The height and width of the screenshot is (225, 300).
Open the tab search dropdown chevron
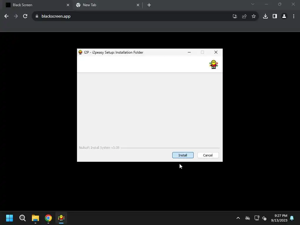253,4
